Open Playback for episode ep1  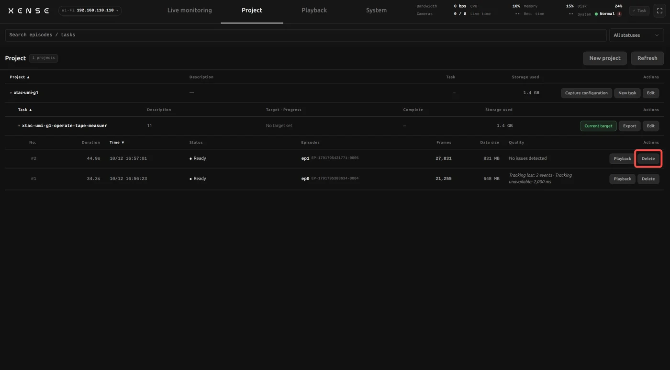click(622, 158)
